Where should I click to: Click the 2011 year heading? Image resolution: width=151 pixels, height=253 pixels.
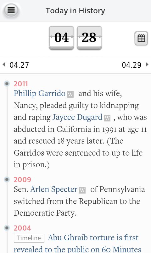point(21,84)
